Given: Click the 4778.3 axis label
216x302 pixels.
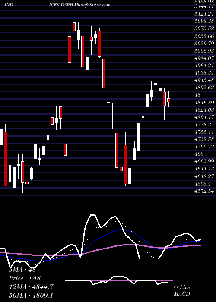Looking at the screenshot, I should click(203, 124).
